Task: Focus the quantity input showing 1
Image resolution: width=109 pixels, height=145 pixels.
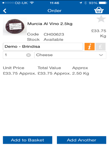Action: tap(18, 55)
